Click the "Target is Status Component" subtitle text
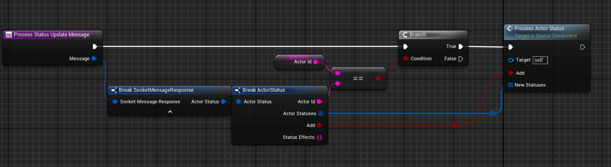 (x=546, y=36)
